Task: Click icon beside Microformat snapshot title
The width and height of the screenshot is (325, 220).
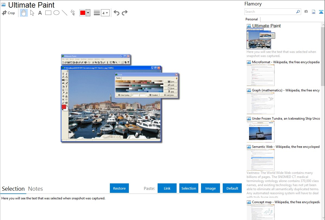Action: coord(249,62)
